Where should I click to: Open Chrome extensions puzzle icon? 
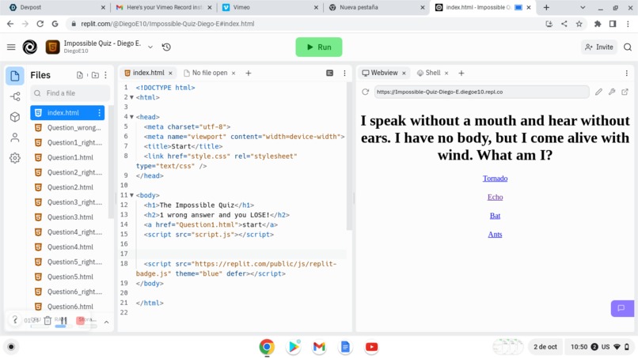598,24
